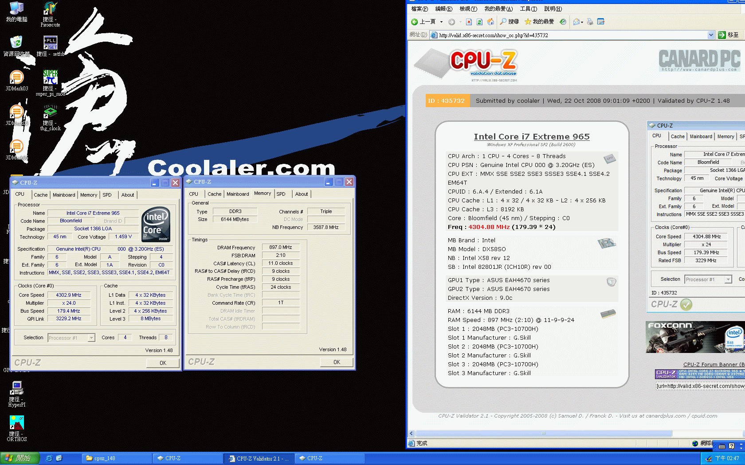The image size is (745, 465).
Task: Click the Mail envelope toolbar icon
Action: point(576,22)
